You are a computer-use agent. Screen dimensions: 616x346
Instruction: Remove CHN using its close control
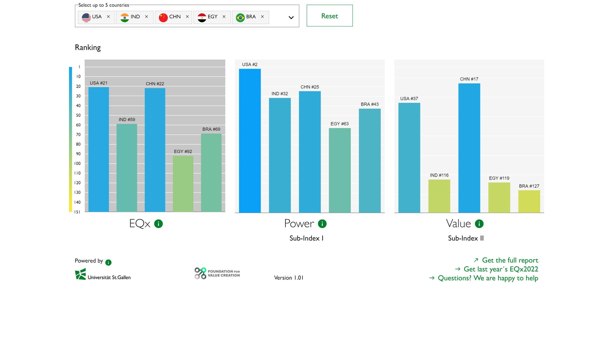[187, 17]
